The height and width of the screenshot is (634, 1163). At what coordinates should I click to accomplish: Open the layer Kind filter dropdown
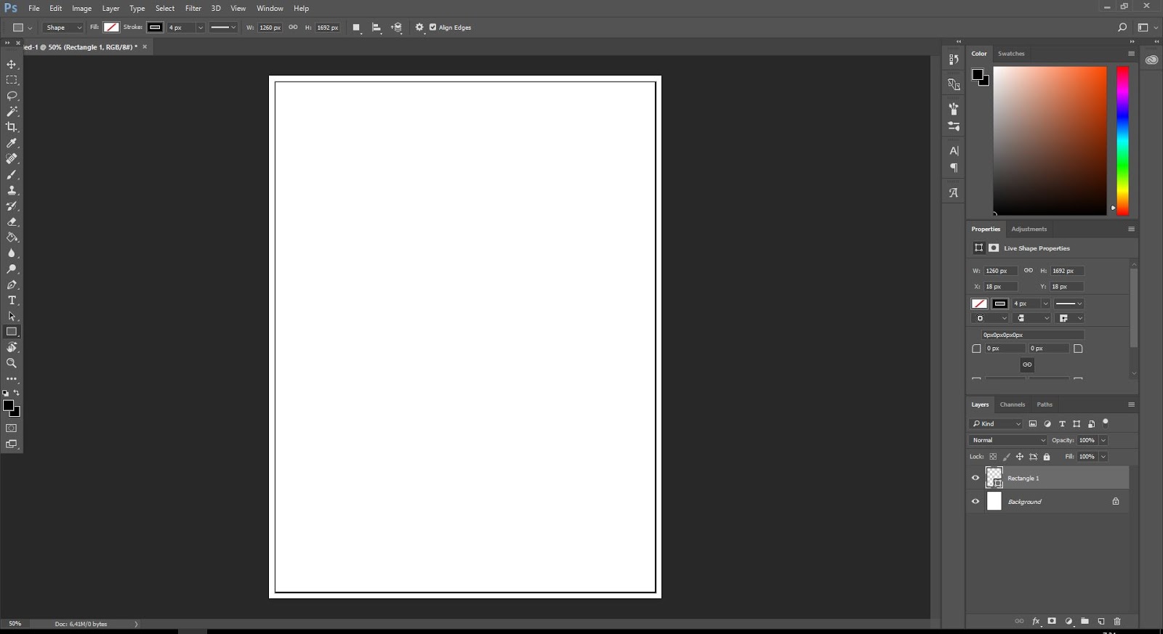click(997, 423)
